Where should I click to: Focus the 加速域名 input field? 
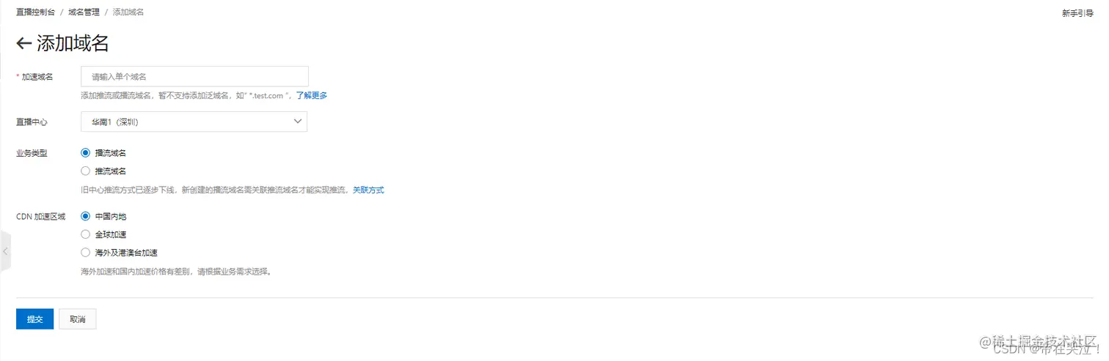[x=194, y=76]
